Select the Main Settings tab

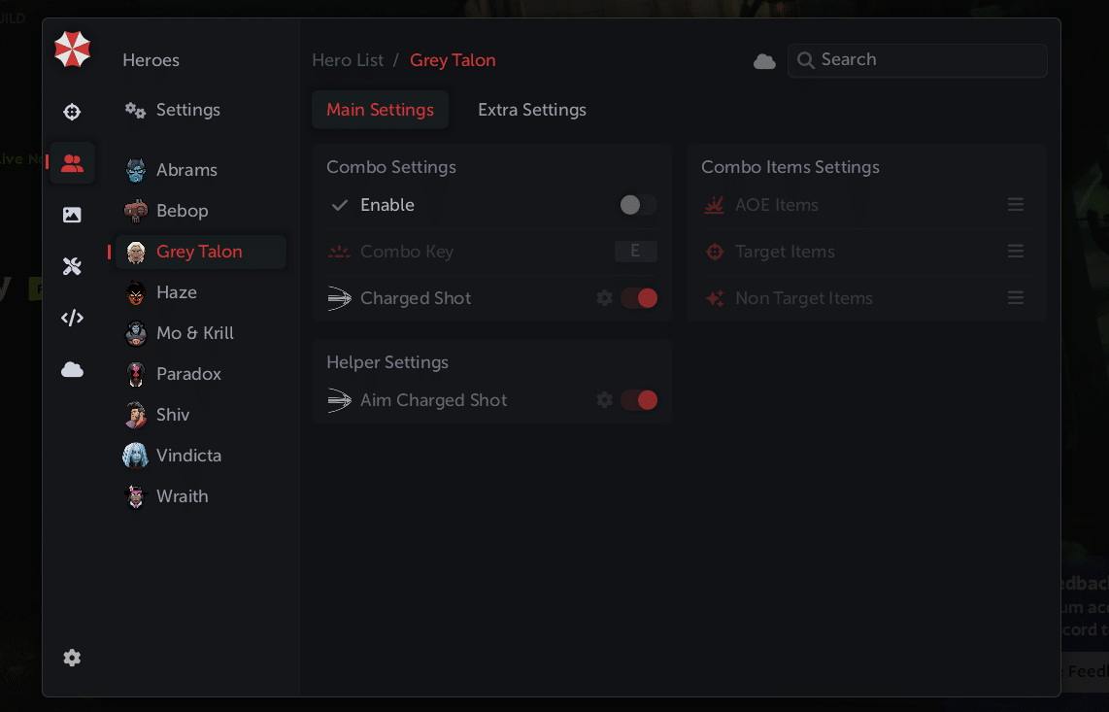(380, 110)
